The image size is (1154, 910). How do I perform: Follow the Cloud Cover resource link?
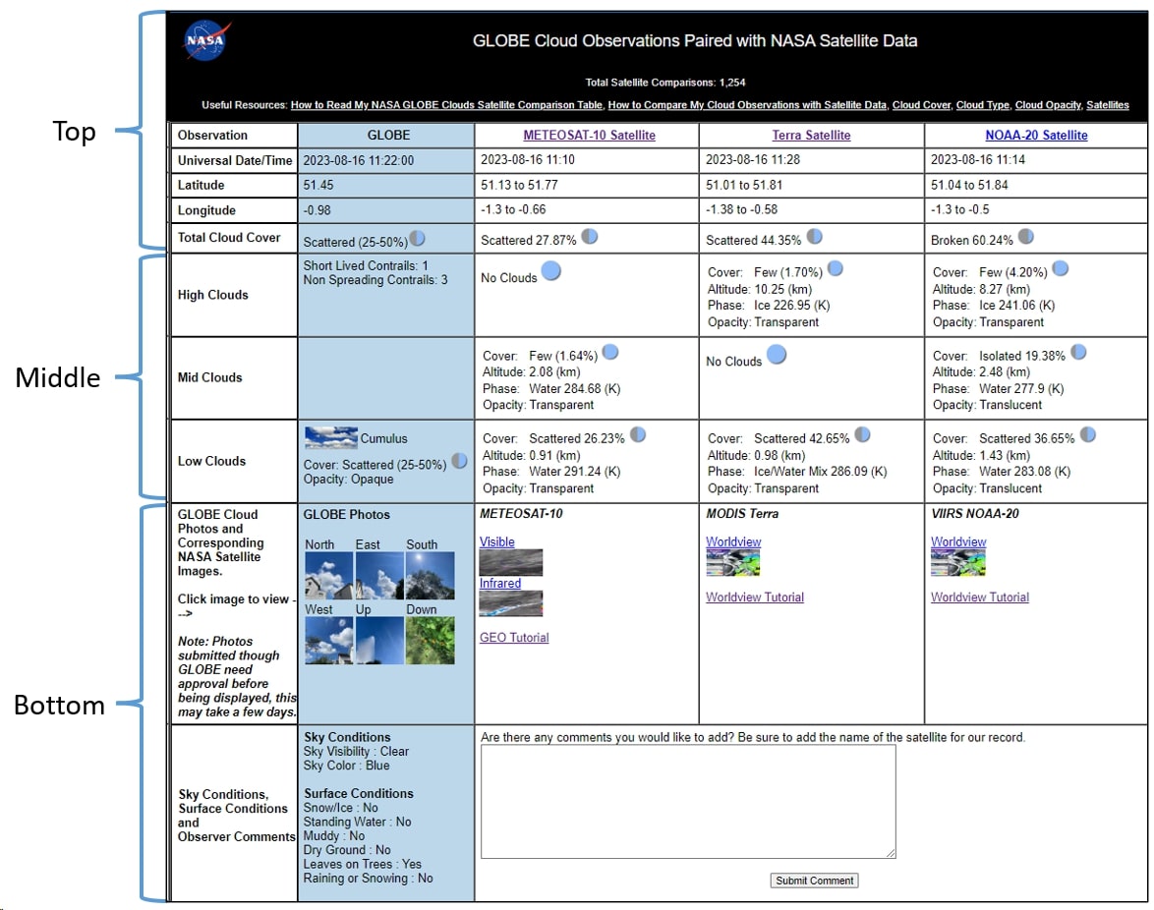[921, 105]
